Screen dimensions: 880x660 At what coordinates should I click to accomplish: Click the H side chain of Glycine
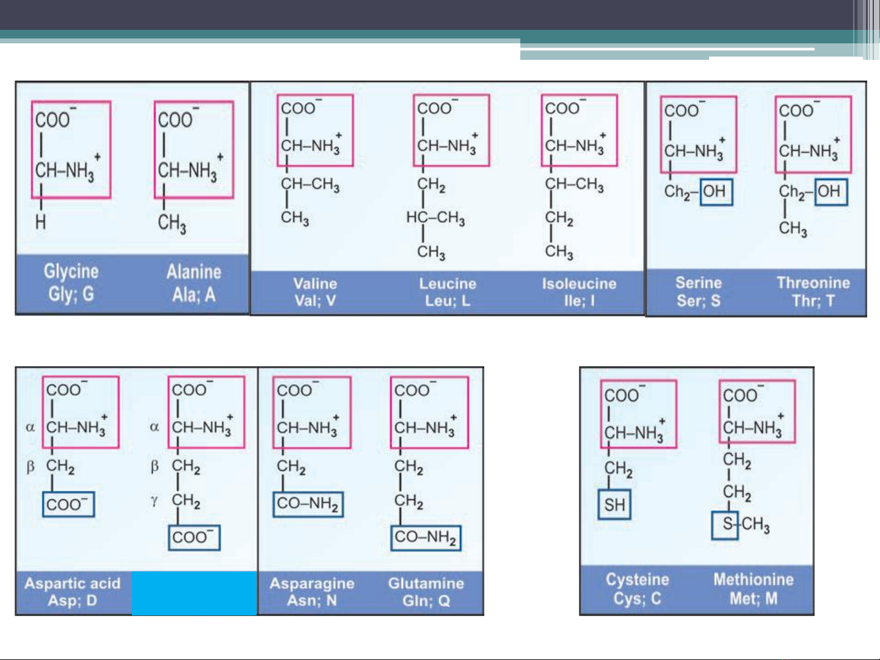click(40, 221)
